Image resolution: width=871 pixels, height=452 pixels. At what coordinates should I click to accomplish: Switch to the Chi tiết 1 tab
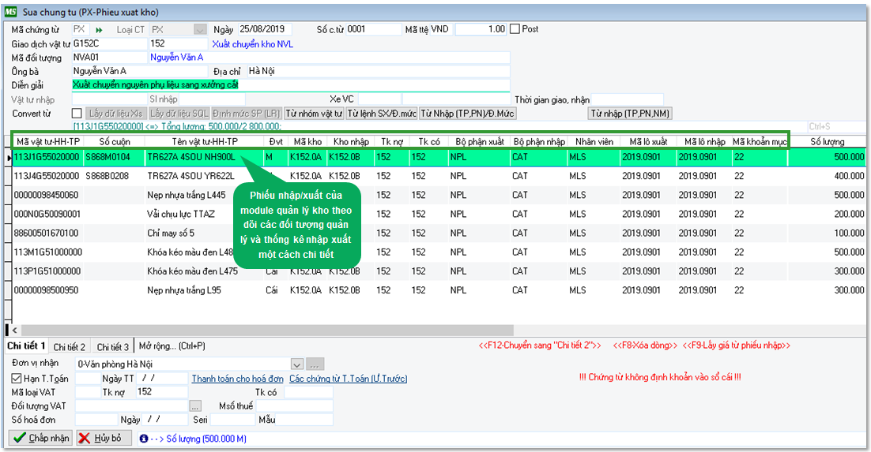point(27,346)
